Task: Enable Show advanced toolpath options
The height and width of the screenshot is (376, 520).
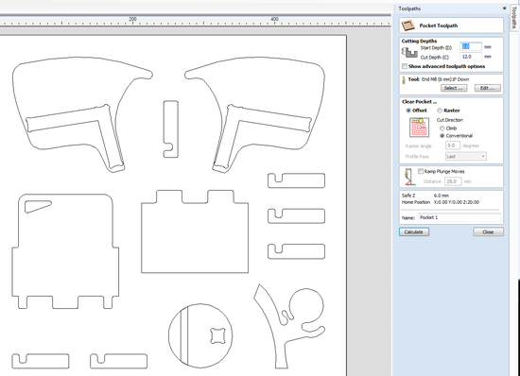Action: [405, 66]
